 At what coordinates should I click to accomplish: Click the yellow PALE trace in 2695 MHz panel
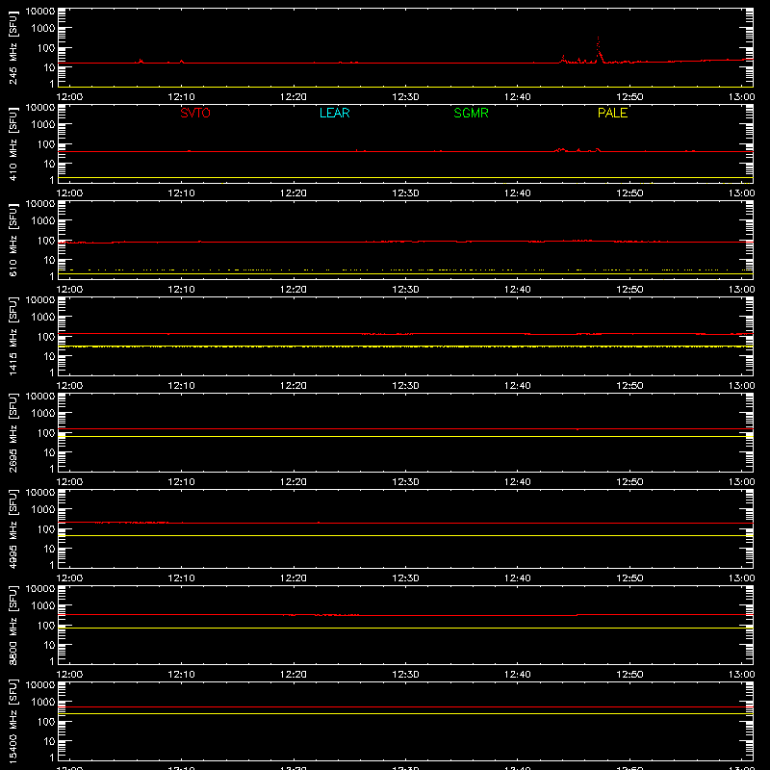[x=405, y=437]
